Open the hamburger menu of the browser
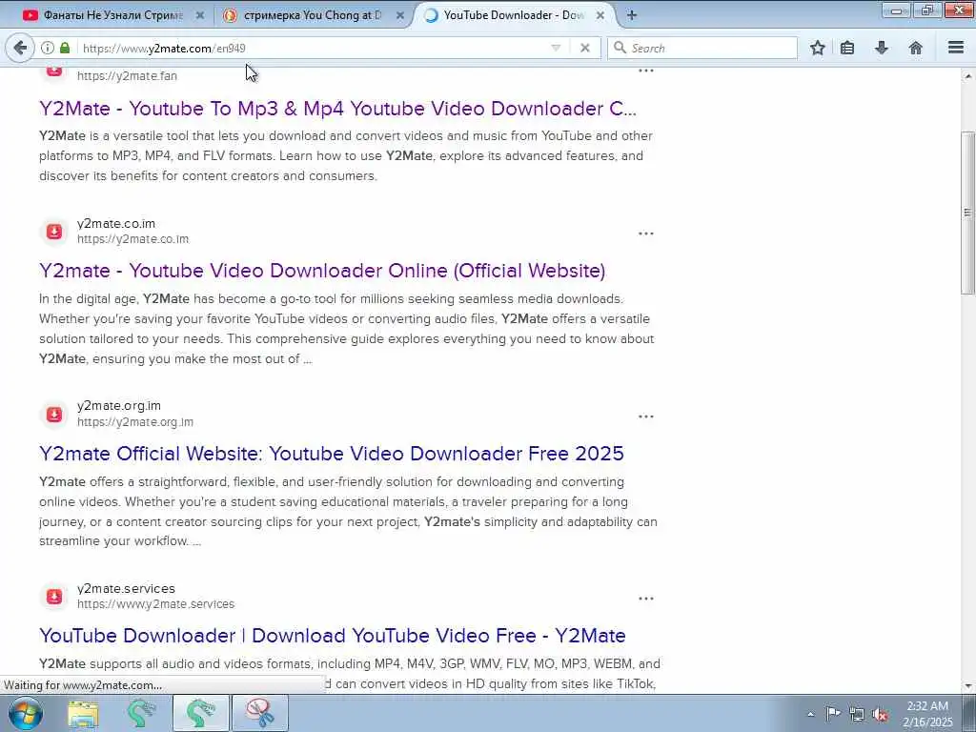This screenshot has height=732, width=976. 956,48
